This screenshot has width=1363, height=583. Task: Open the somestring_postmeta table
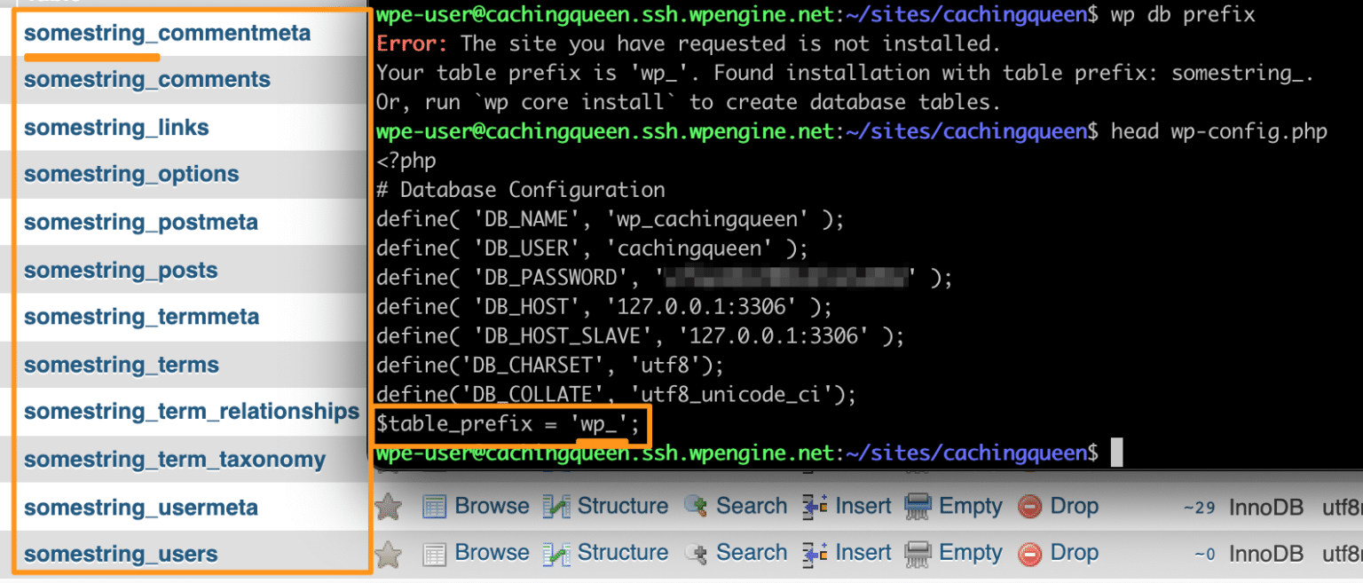click(x=139, y=222)
